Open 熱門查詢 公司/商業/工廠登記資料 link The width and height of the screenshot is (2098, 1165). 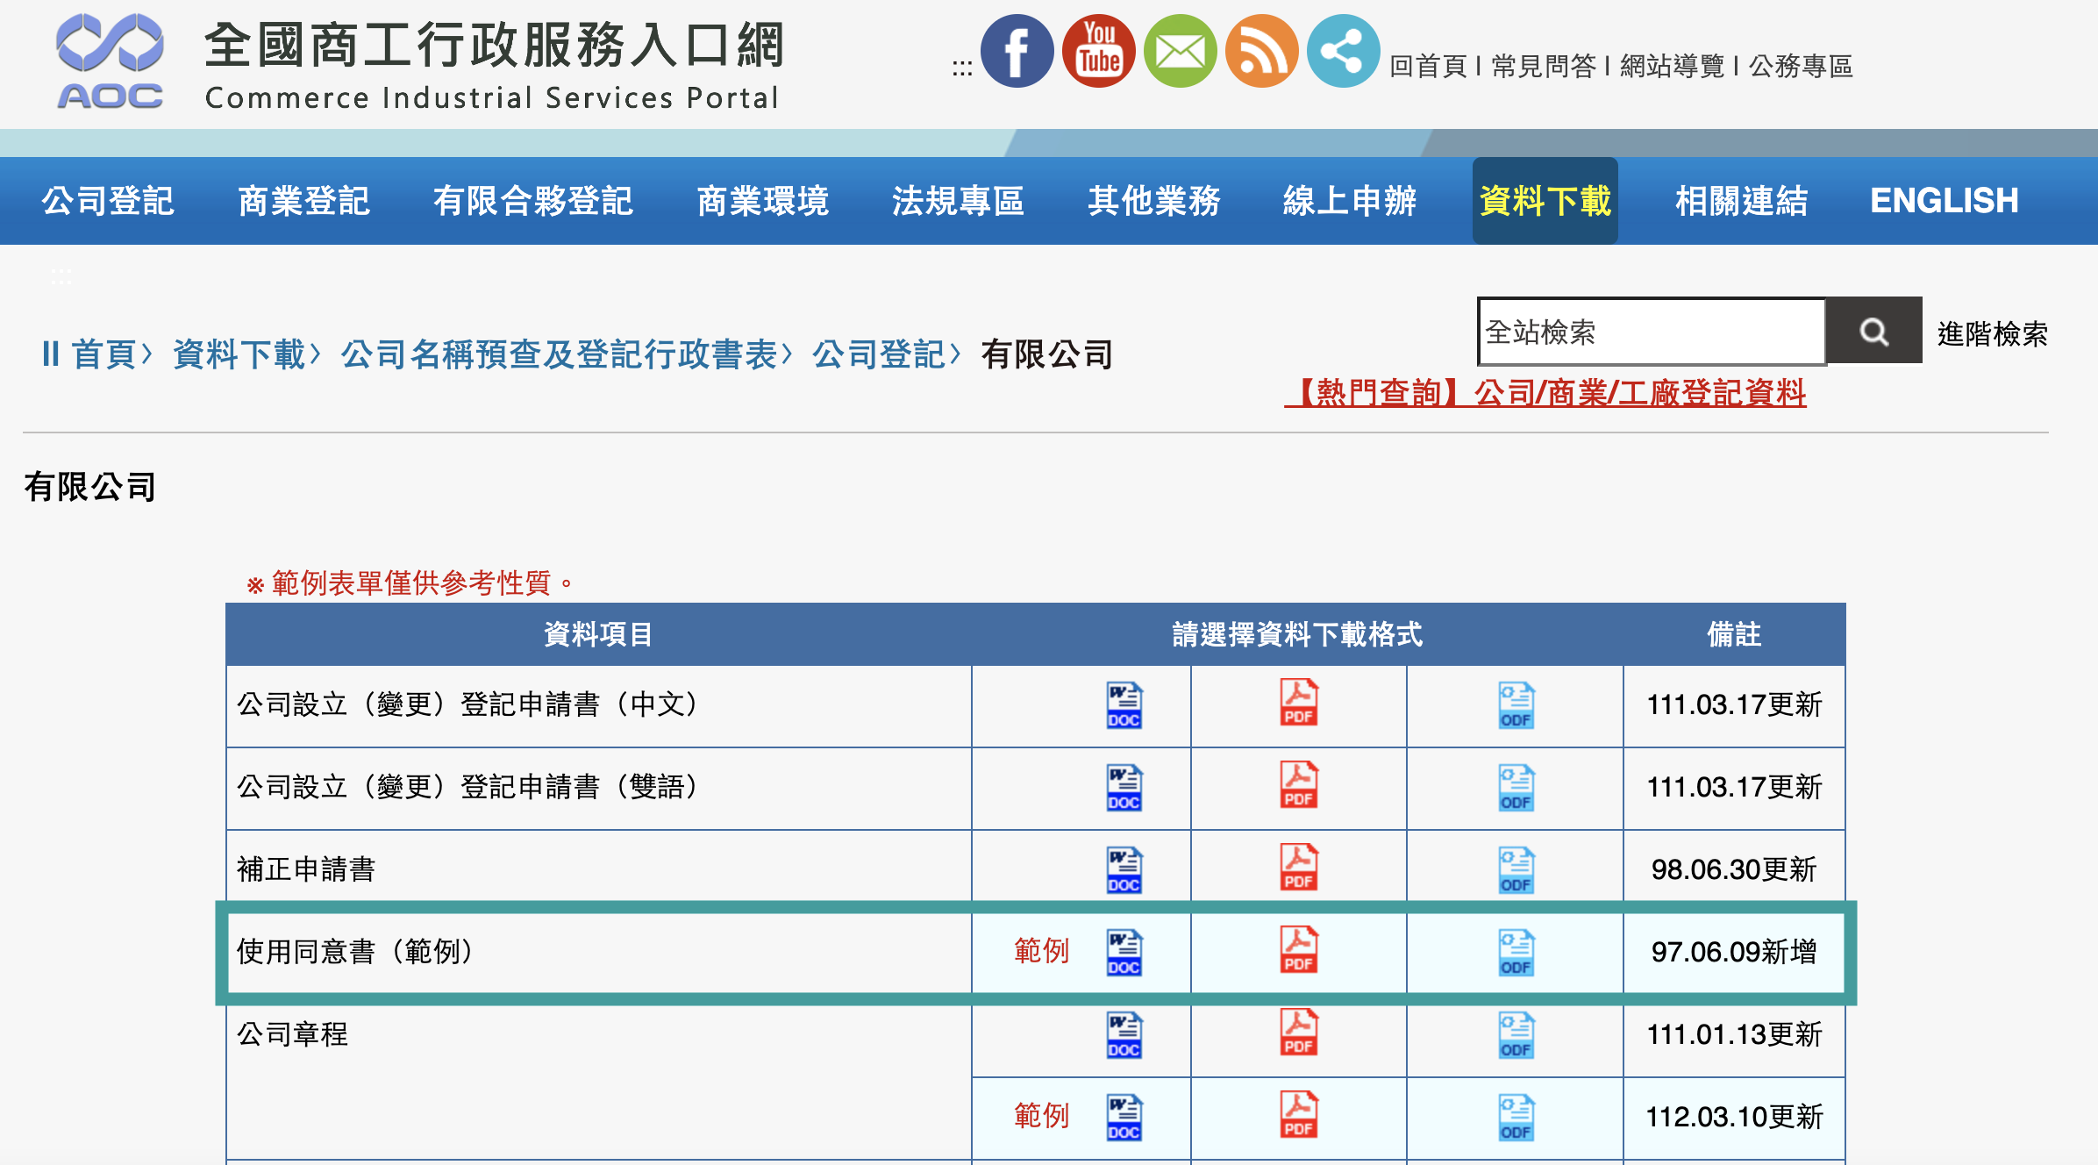pyautogui.click(x=1545, y=392)
